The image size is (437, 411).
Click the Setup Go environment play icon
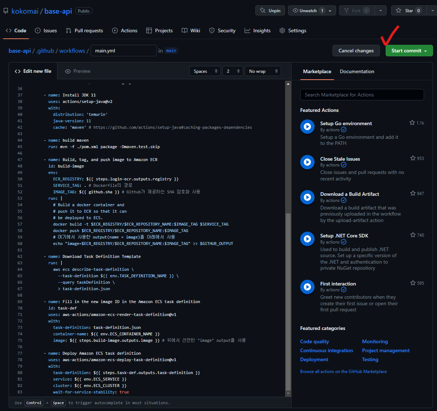[307, 127]
